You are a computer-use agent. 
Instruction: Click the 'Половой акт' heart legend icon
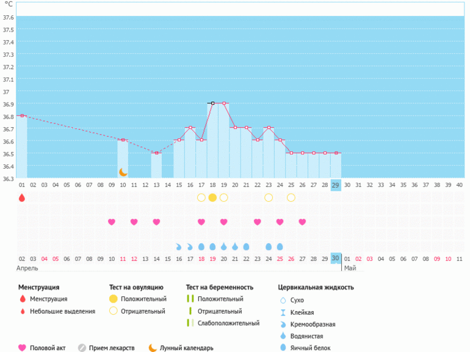coord(23,348)
